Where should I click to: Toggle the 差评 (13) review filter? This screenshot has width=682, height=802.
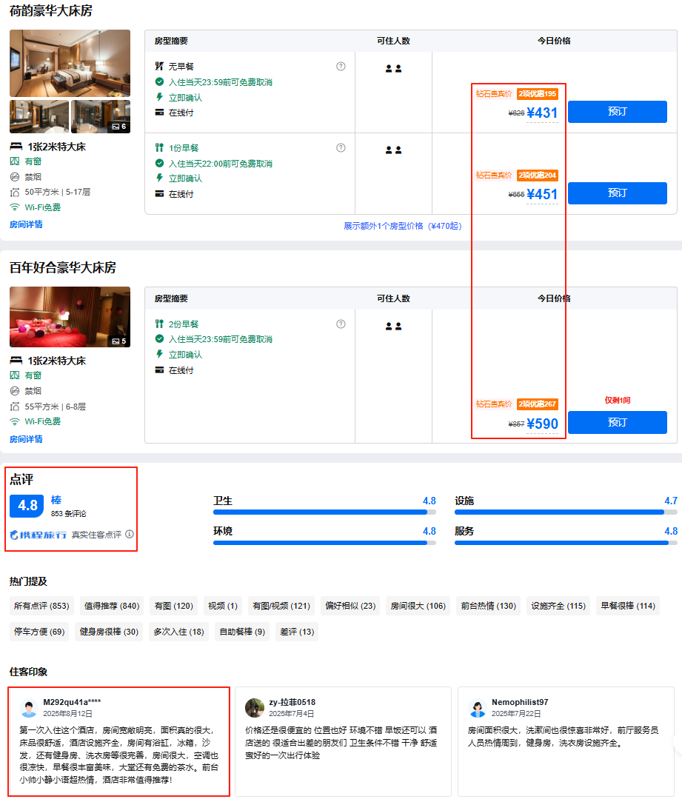click(x=296, y=632)
